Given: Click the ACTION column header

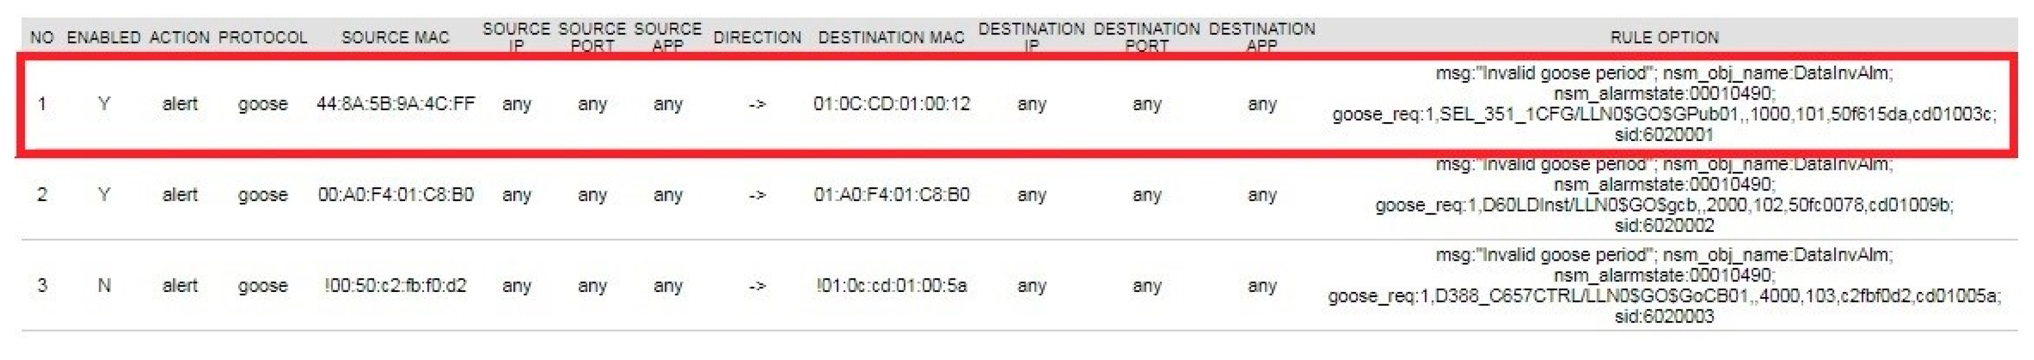Looking at the screenshot, I should [179, 37].
